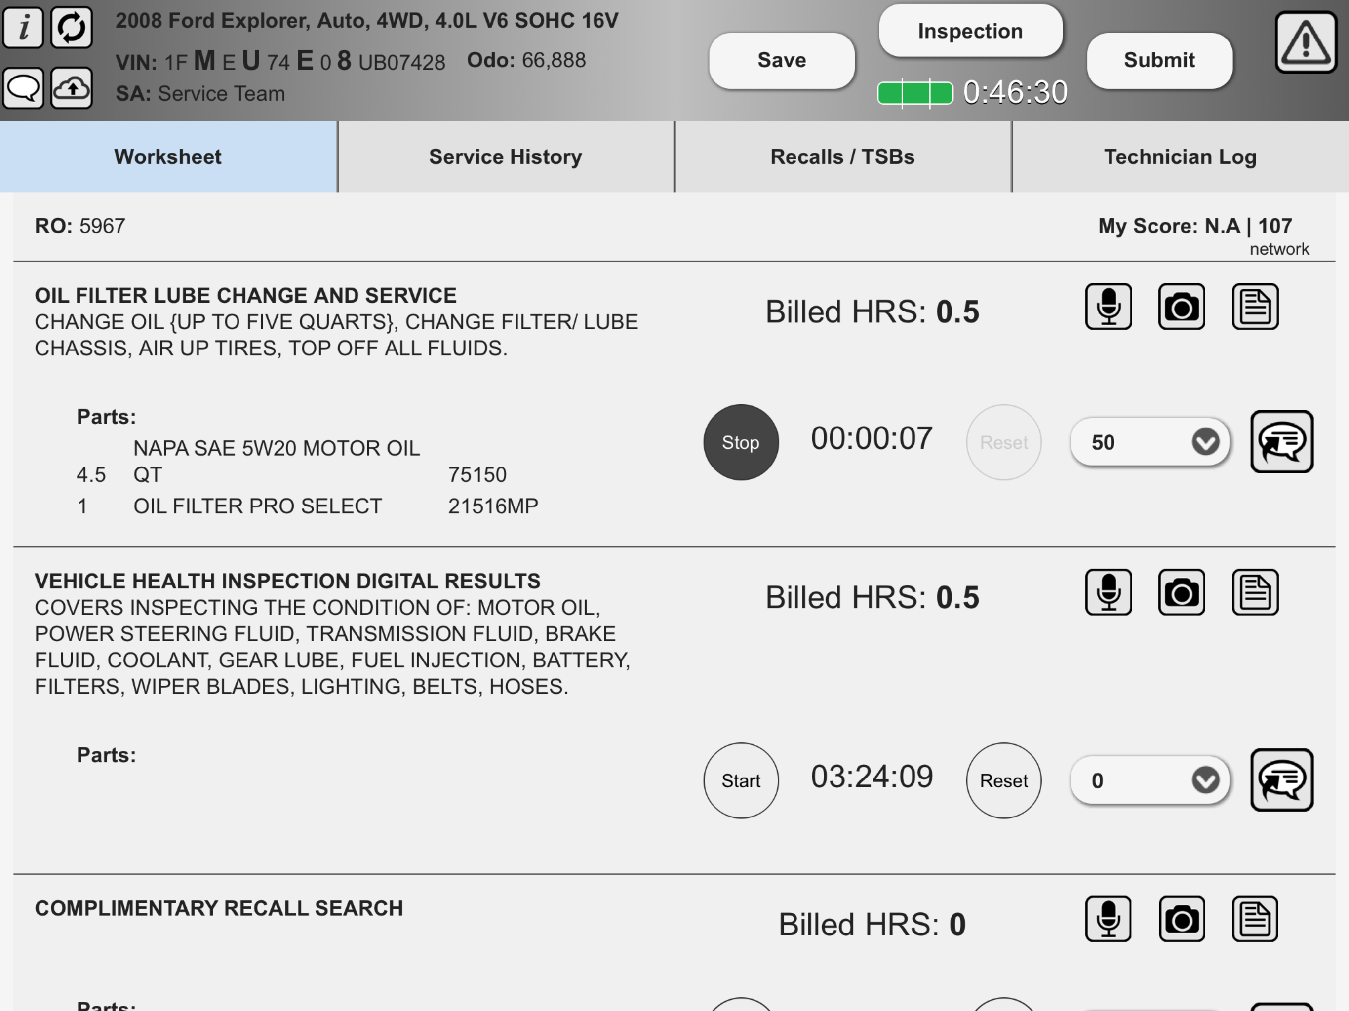The height and width of the screenshot is (1011, 1349).
Task: Open canned comments for Vehicle Health Inspection
Action: [1282, 780]
